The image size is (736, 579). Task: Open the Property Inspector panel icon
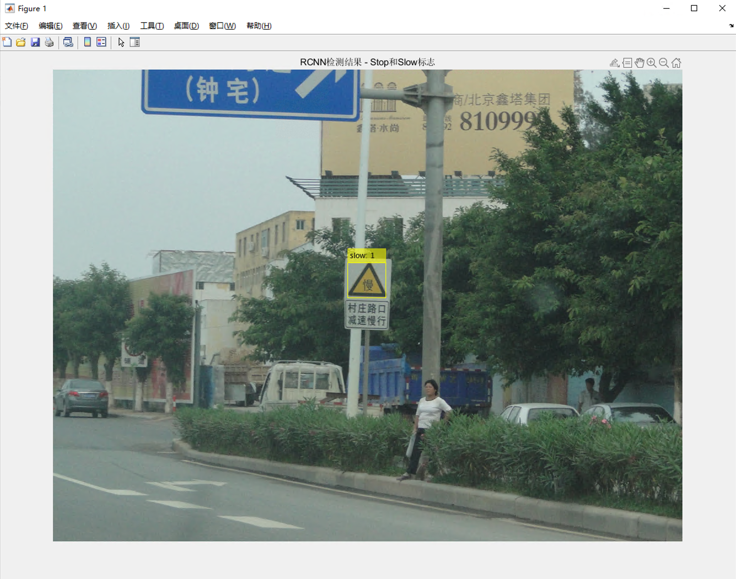(135, 42)
